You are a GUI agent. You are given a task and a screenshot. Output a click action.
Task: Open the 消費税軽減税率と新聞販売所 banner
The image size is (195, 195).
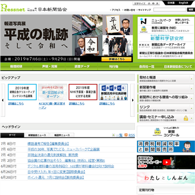coord(166,147)
